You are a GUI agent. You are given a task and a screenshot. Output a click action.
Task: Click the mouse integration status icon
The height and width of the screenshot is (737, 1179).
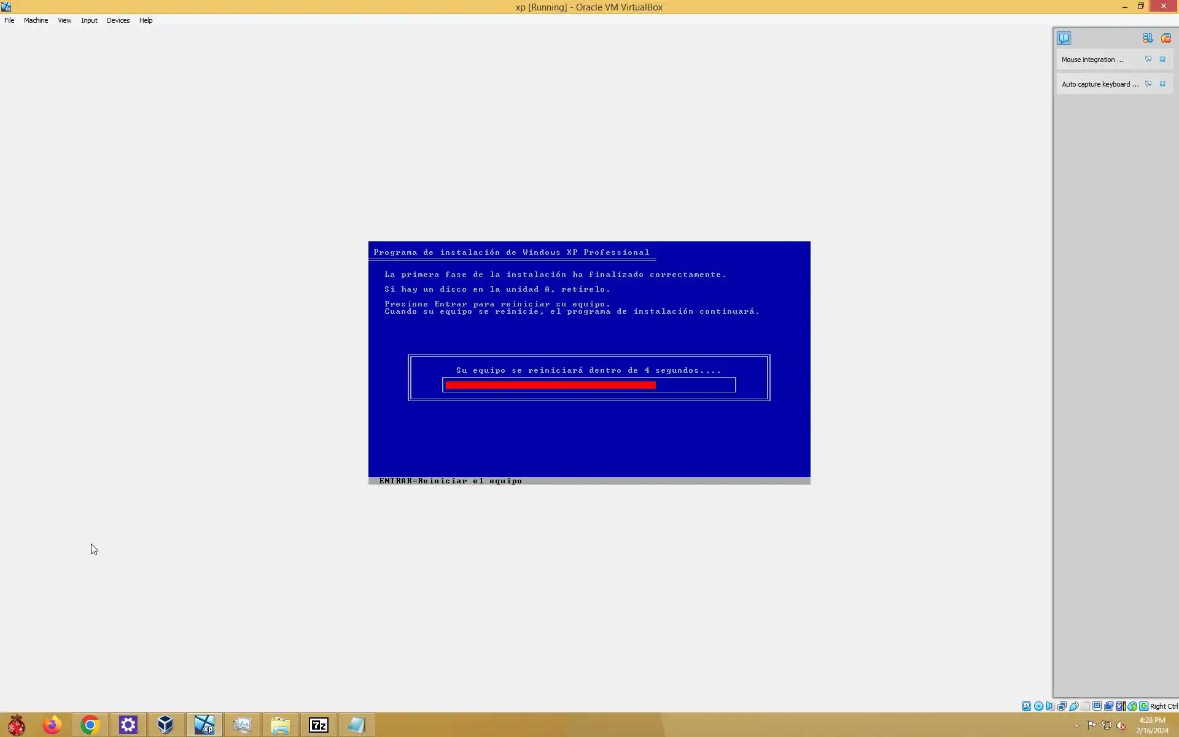pos(1132,706)
